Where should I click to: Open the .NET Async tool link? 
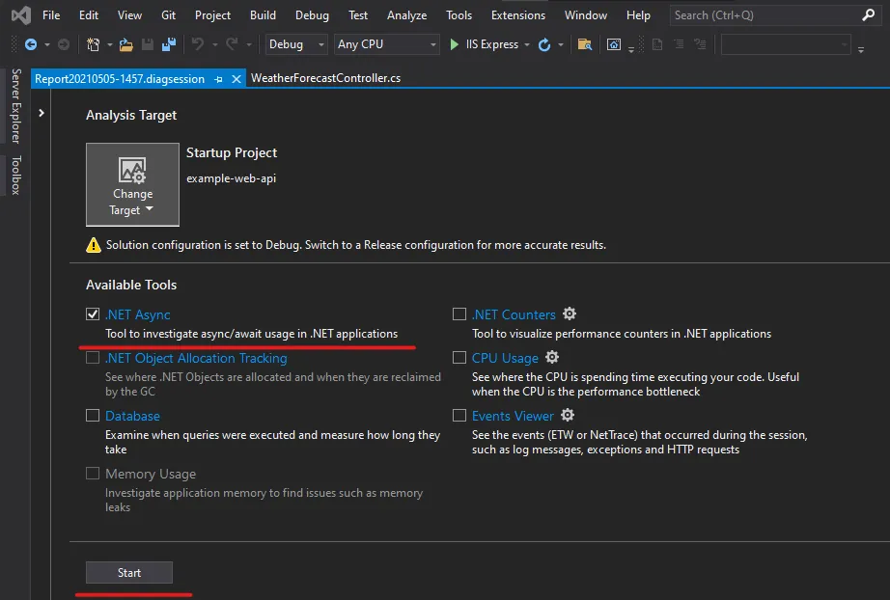(137, 314)
